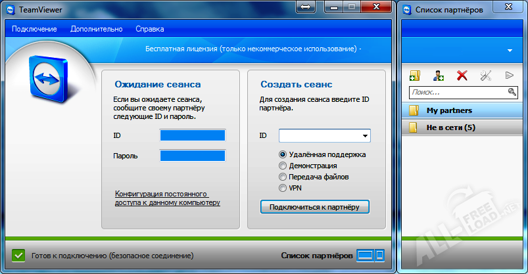Open the Дополнительно menu
Viewport: 528px width, 274px height.
point(97,29)
